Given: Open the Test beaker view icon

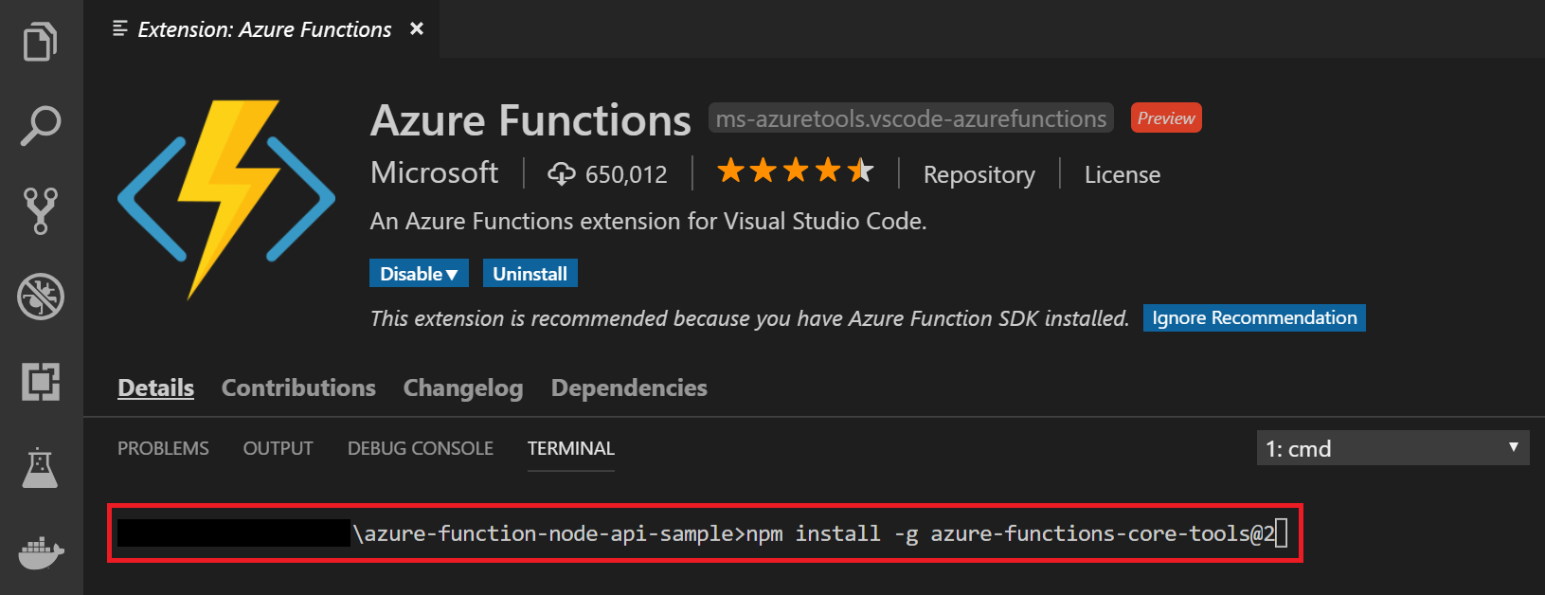Looking at the screenshot, I should tap(40, 468).
